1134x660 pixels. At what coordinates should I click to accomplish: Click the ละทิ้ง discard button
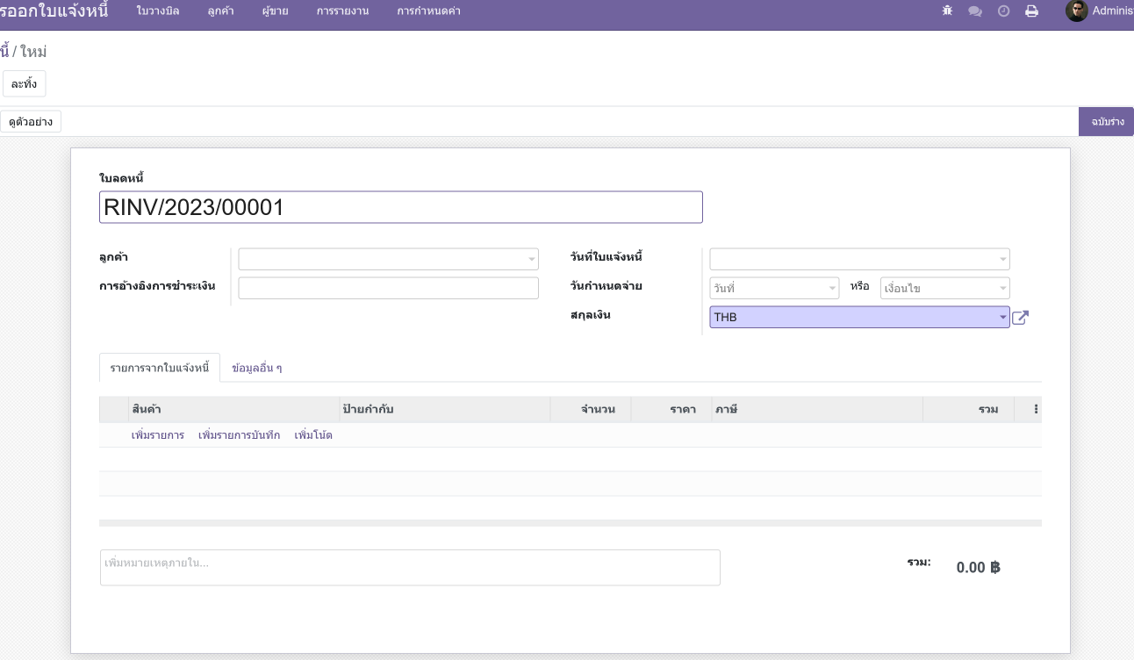point(24,84)
